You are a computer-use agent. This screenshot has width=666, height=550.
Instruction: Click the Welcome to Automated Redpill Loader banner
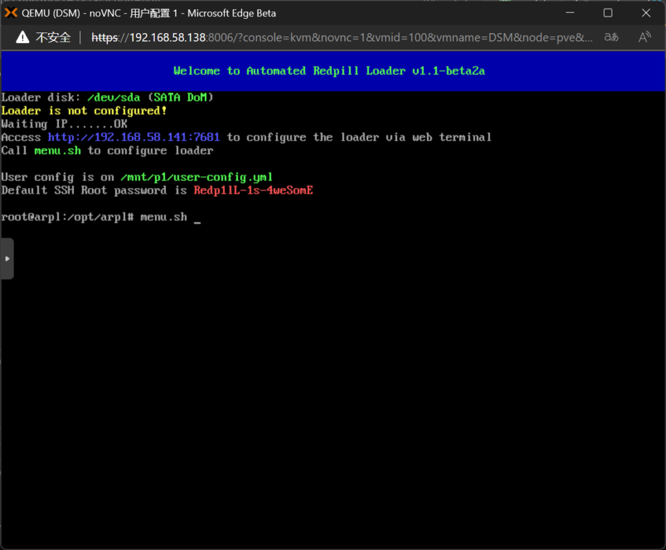(x=329, y=71)
